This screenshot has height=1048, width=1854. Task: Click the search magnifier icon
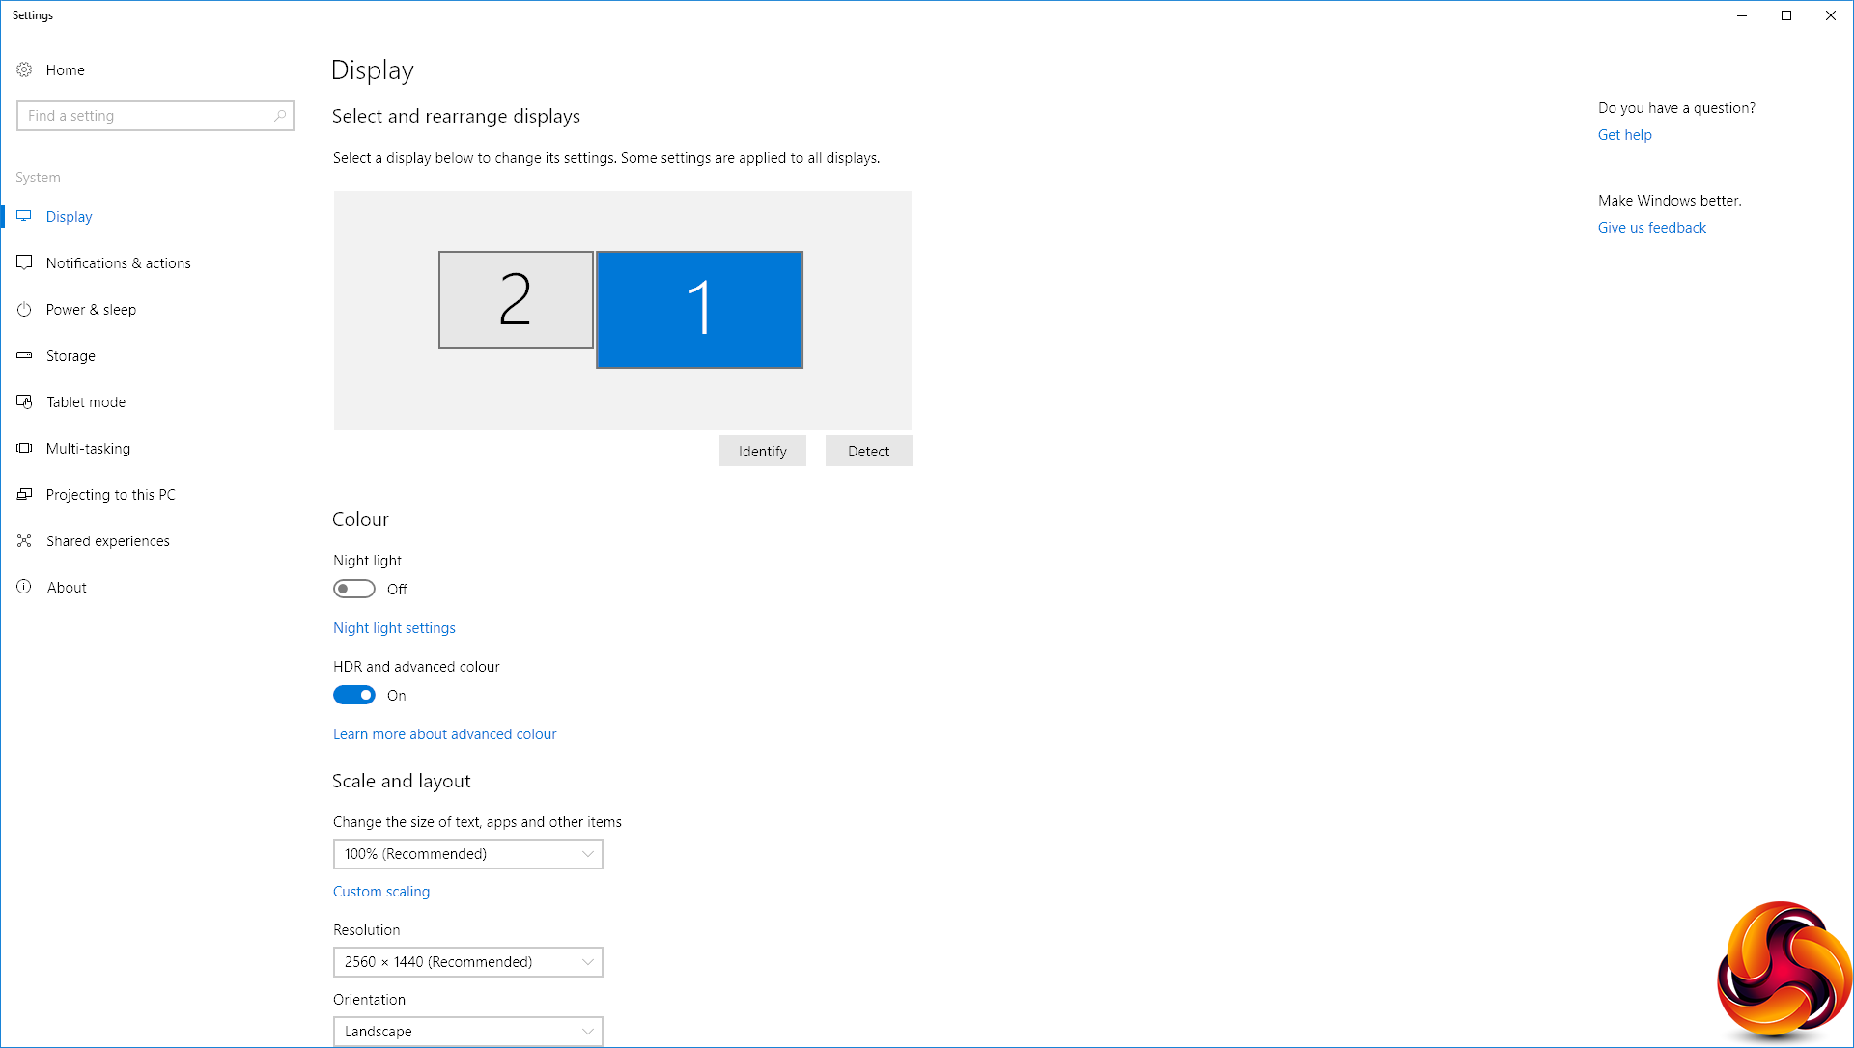[x=280, y=116]
